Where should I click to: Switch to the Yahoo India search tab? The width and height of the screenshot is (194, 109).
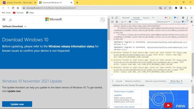(x=19, y=2)
